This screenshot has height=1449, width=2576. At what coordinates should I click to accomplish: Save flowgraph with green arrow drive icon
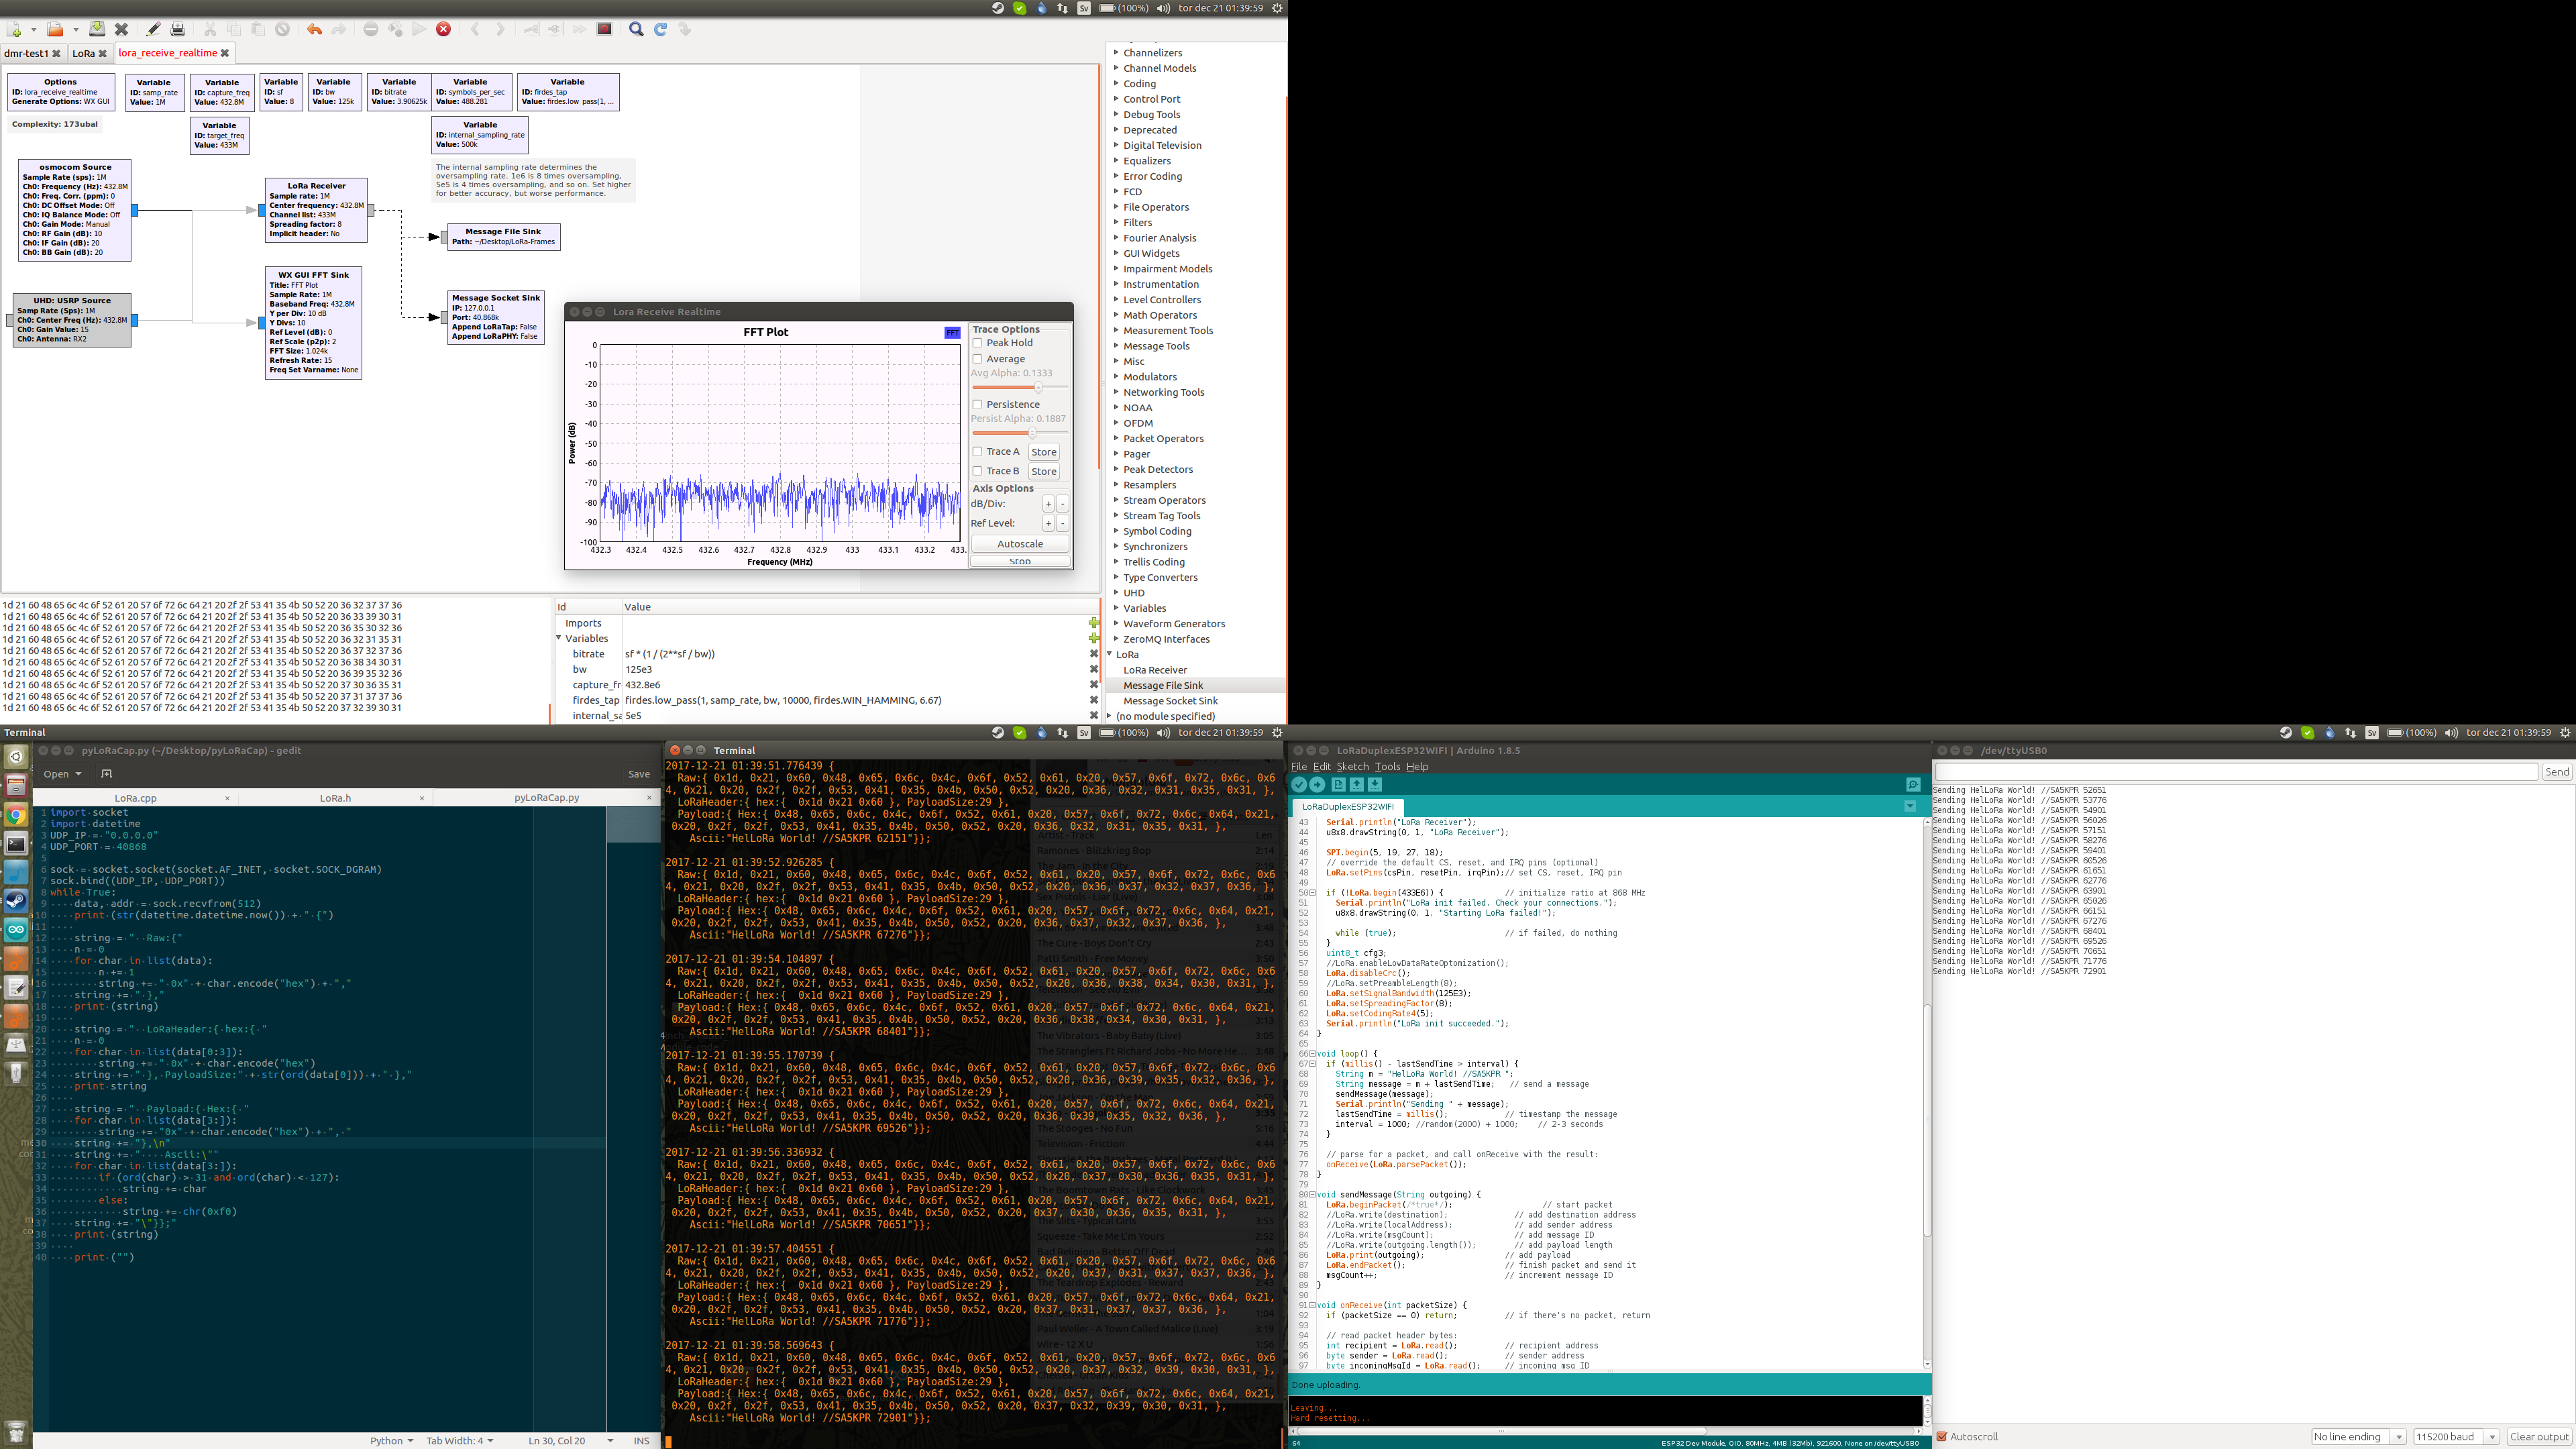coord(97,29)
